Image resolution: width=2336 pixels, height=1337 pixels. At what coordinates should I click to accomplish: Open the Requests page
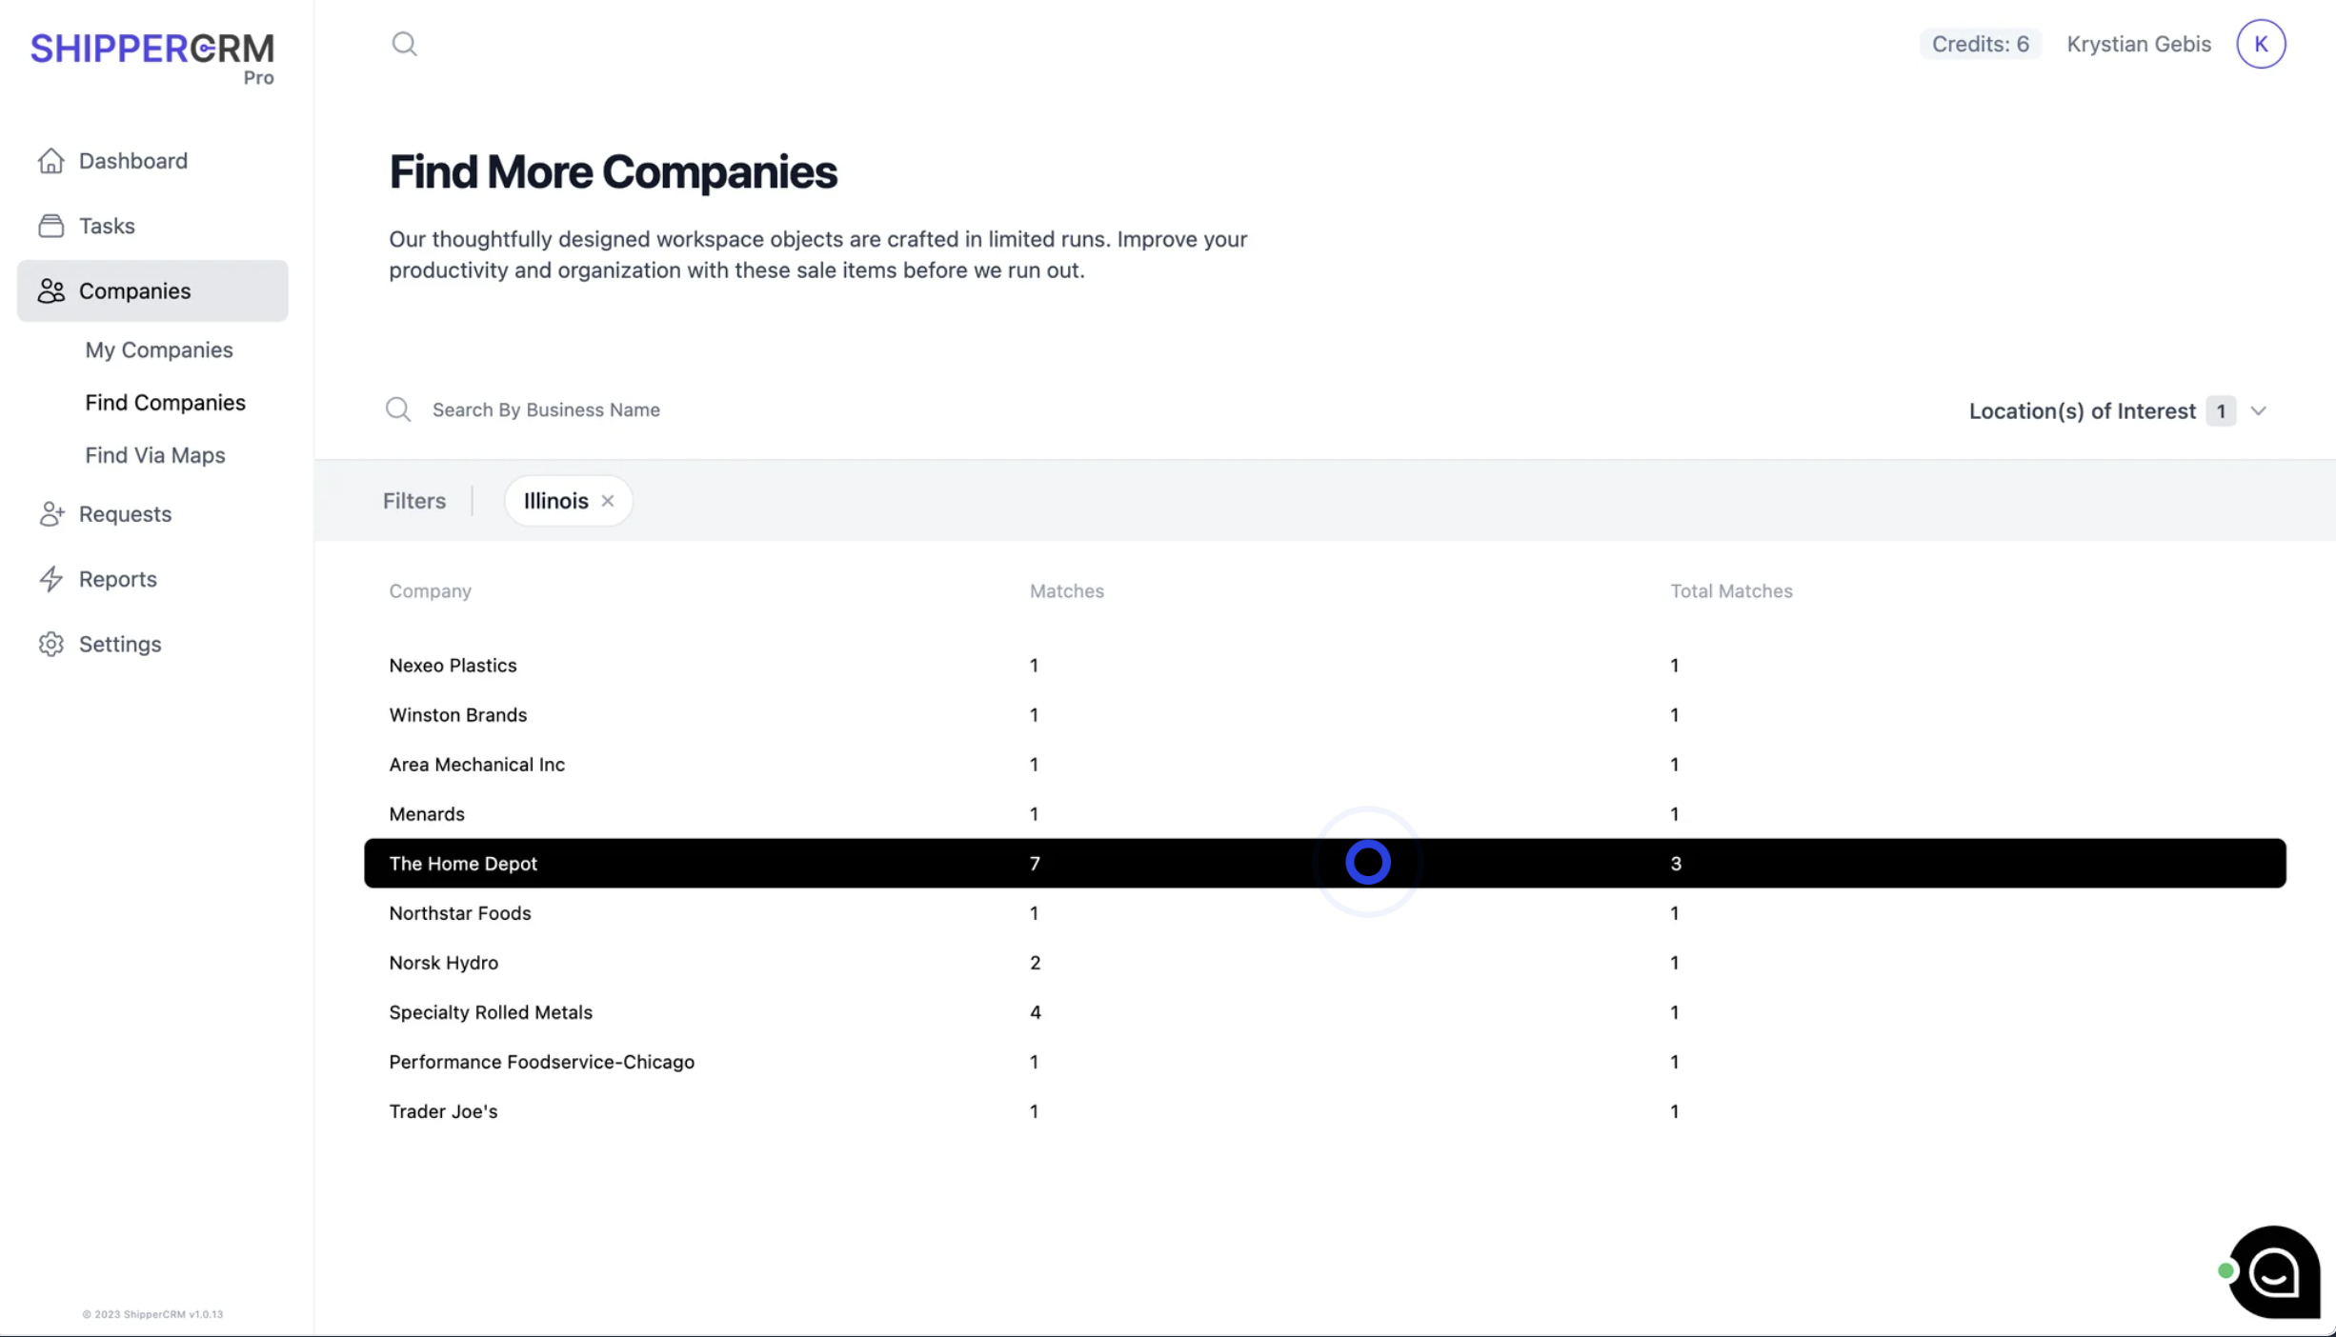click(x=125, y=514)
